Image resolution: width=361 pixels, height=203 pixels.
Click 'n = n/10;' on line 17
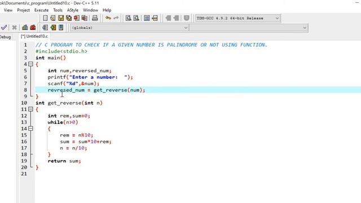[x=73, y=148]
